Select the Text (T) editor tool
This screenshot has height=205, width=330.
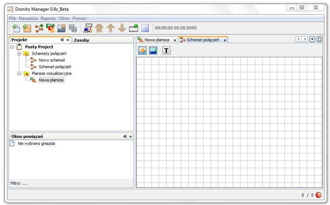pos(166,51)
